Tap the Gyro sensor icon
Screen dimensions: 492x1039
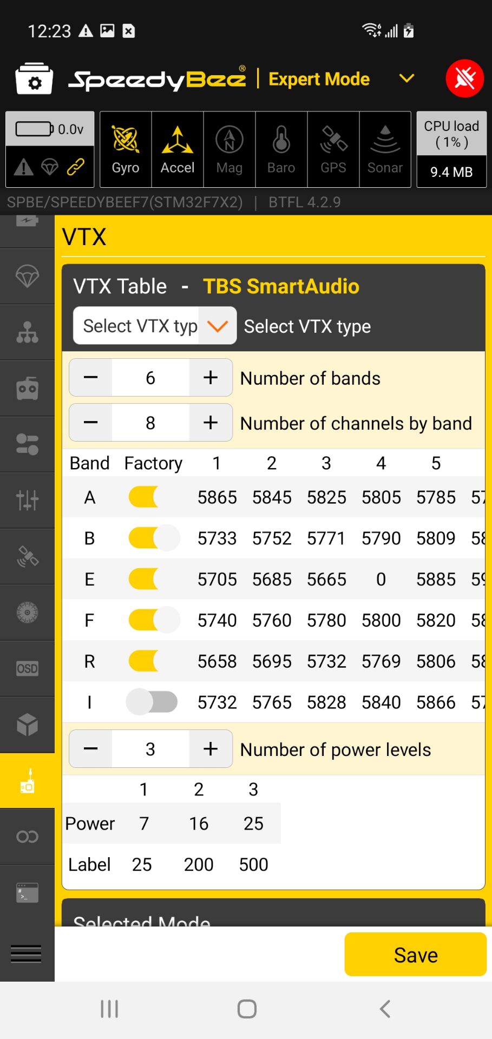[x=126, y=149]
